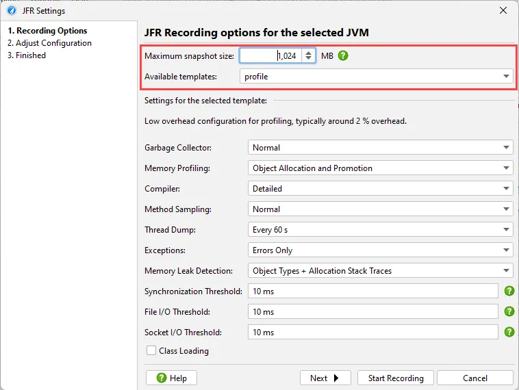The height and width of the screenshot is (390, 519).
Task: Open the Memory Profiling dropdown
Action: coord(380,168)
